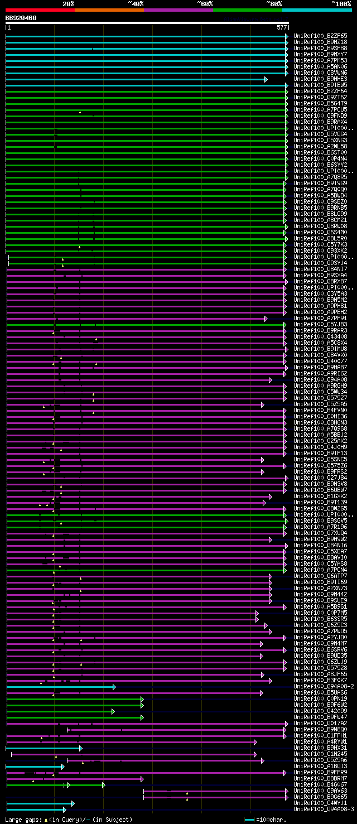
Task: Select label UniRef100_B9T139
Action: [x=320, y=503]
